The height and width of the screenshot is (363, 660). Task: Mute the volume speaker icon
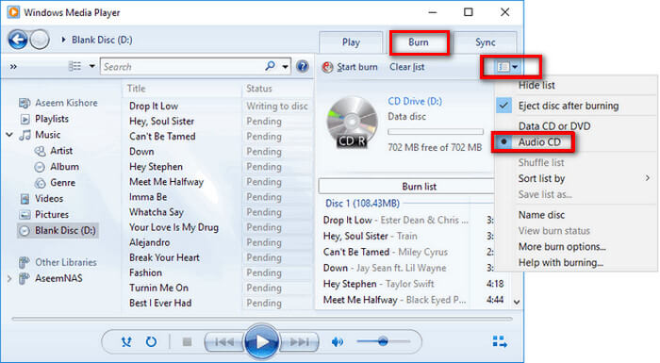[x=338, y=341]
